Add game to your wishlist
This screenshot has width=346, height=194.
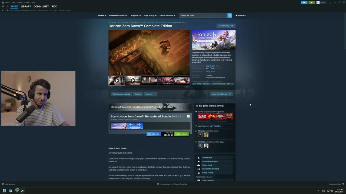point(121,94)
